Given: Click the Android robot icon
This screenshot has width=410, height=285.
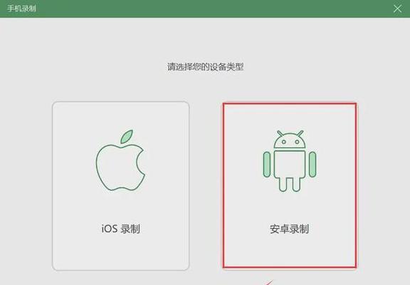Looking at the screenshot, I should point(290,161).
